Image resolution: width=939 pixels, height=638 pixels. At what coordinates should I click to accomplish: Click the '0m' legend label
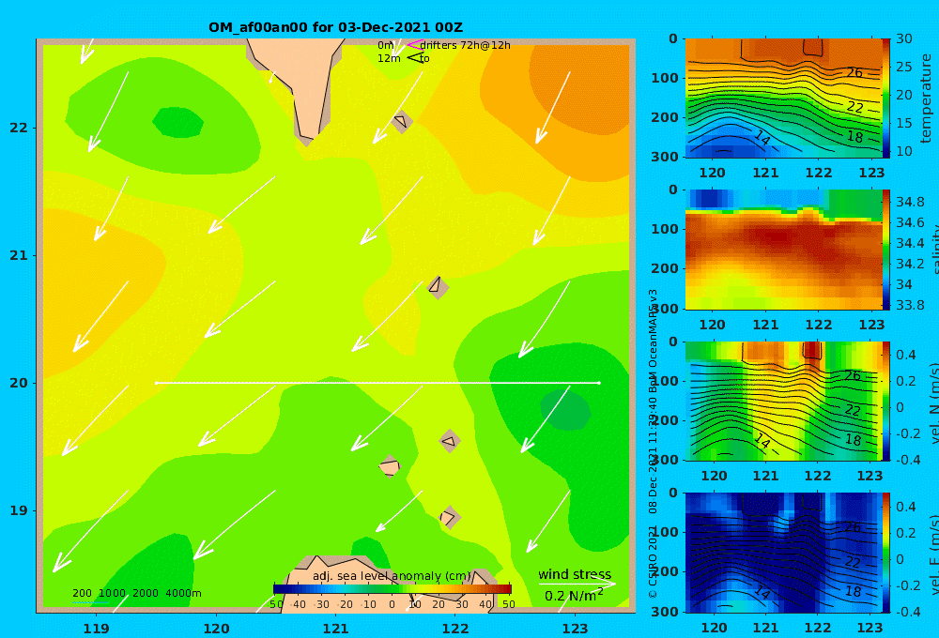point(386,45)
